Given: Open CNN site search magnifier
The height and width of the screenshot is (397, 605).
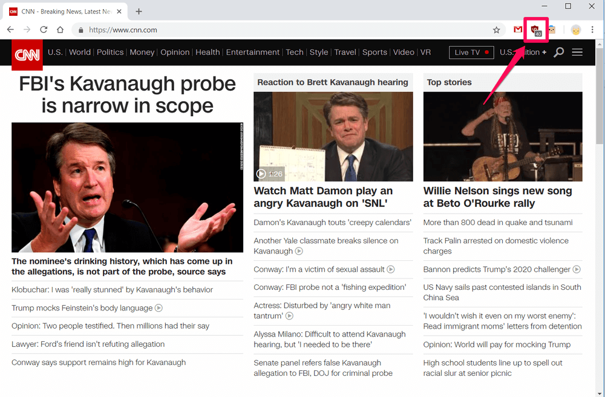Looking at the screenshot, I should (558, 53).
